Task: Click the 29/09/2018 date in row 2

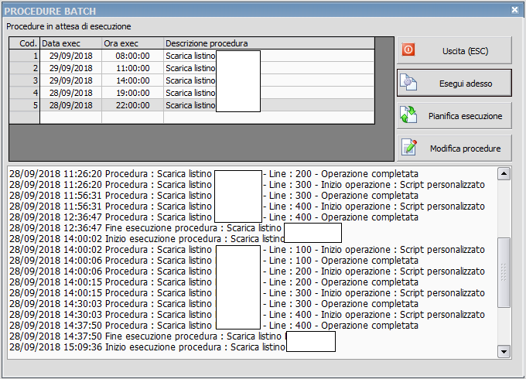Action: (71, 68)
